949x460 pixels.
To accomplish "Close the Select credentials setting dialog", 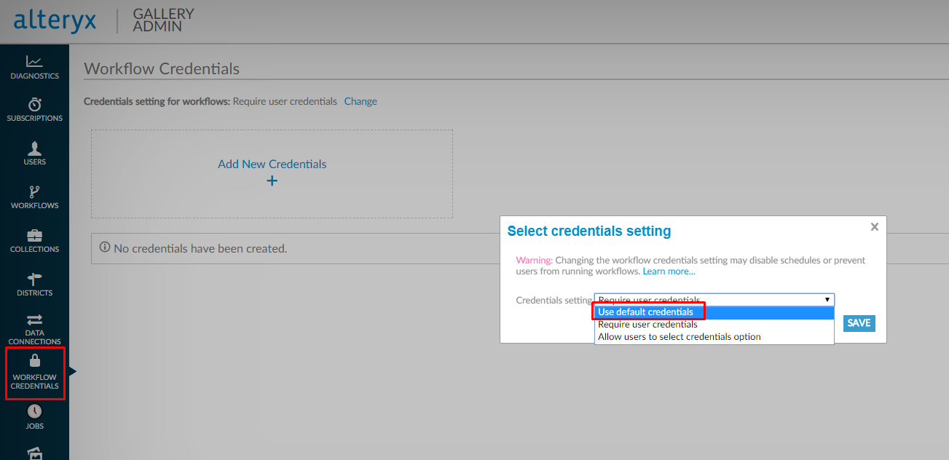I will click(874, 226).
